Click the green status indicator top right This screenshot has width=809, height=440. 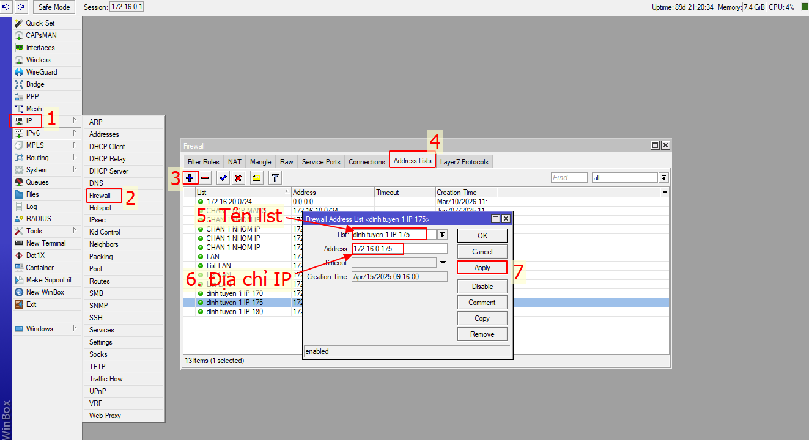click(x=803, y=7)
